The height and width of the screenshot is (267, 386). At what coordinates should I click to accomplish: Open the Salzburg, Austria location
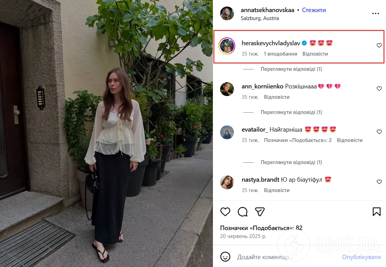[x=260, y=18]
